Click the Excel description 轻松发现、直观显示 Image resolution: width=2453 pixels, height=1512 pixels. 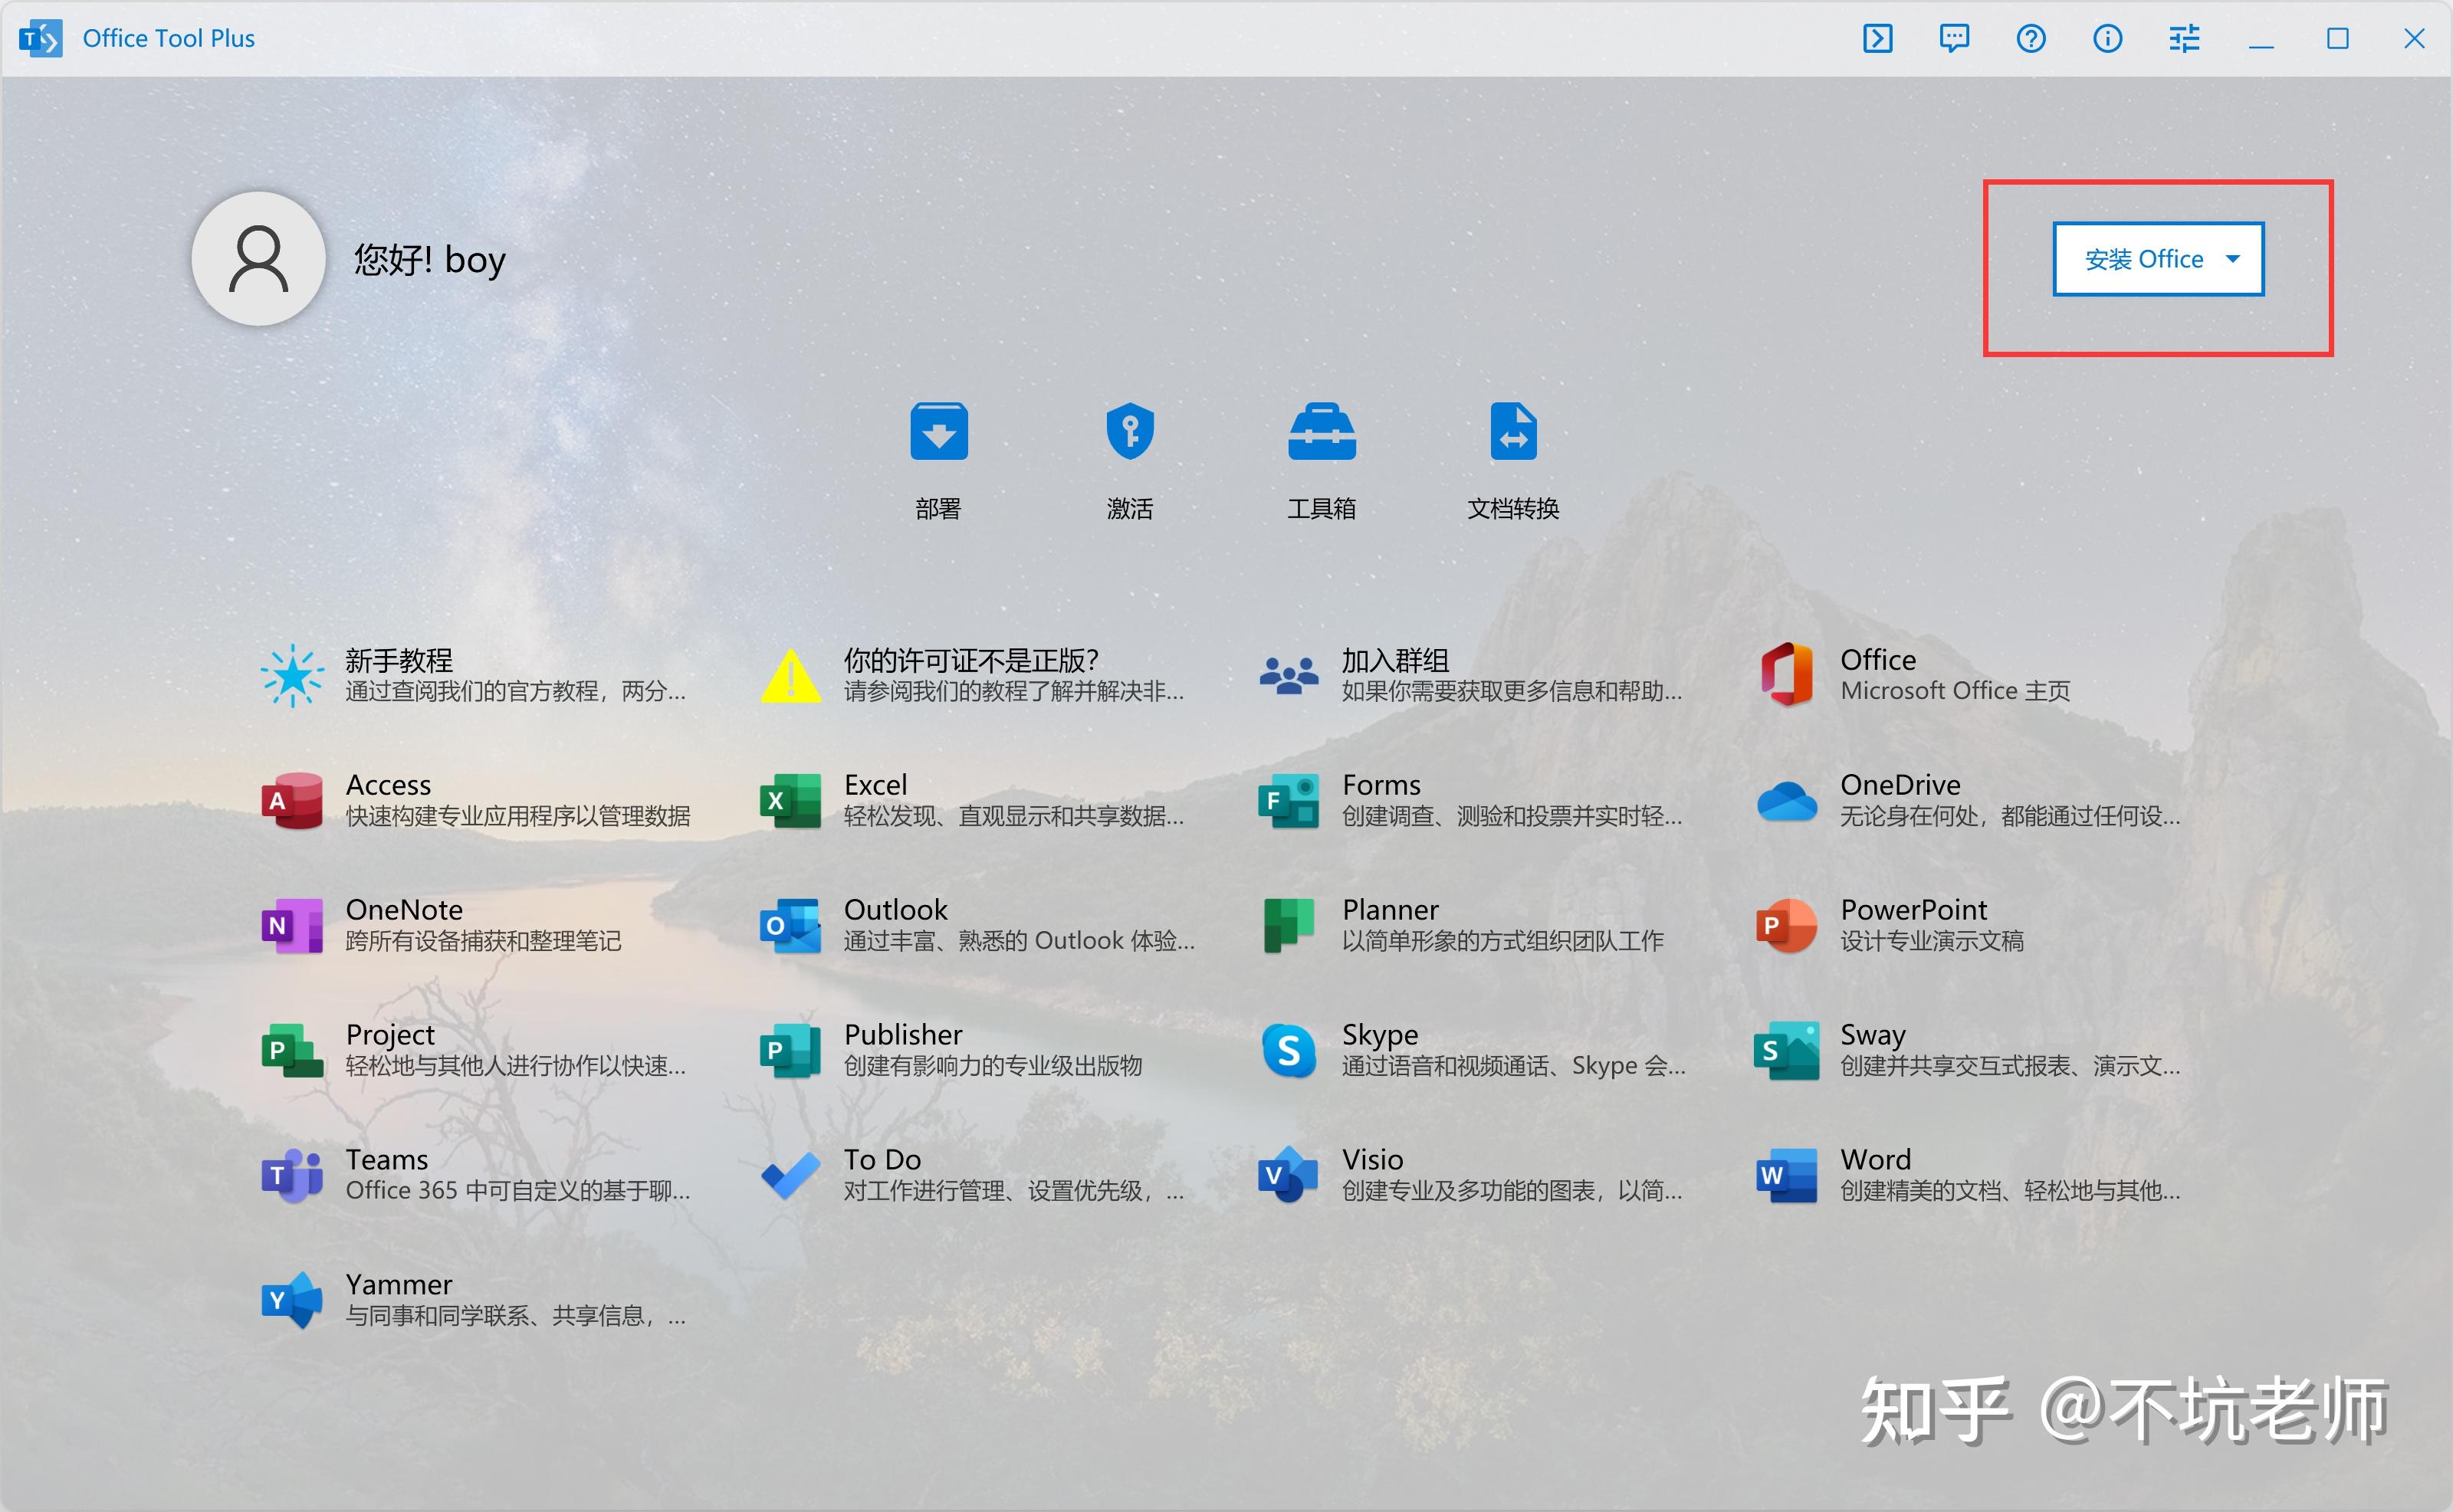click(x=1013, y=816)
